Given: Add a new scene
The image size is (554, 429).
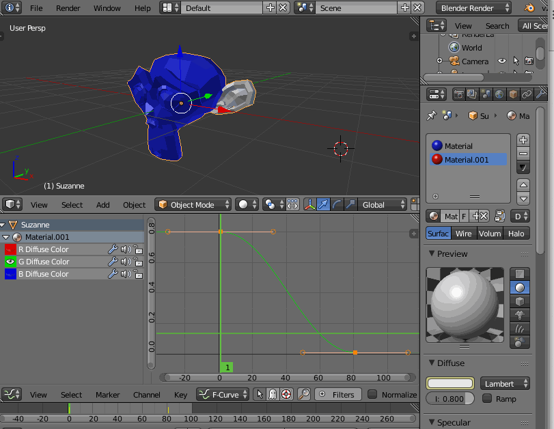Looking at the screenshot, I should 405,8.
